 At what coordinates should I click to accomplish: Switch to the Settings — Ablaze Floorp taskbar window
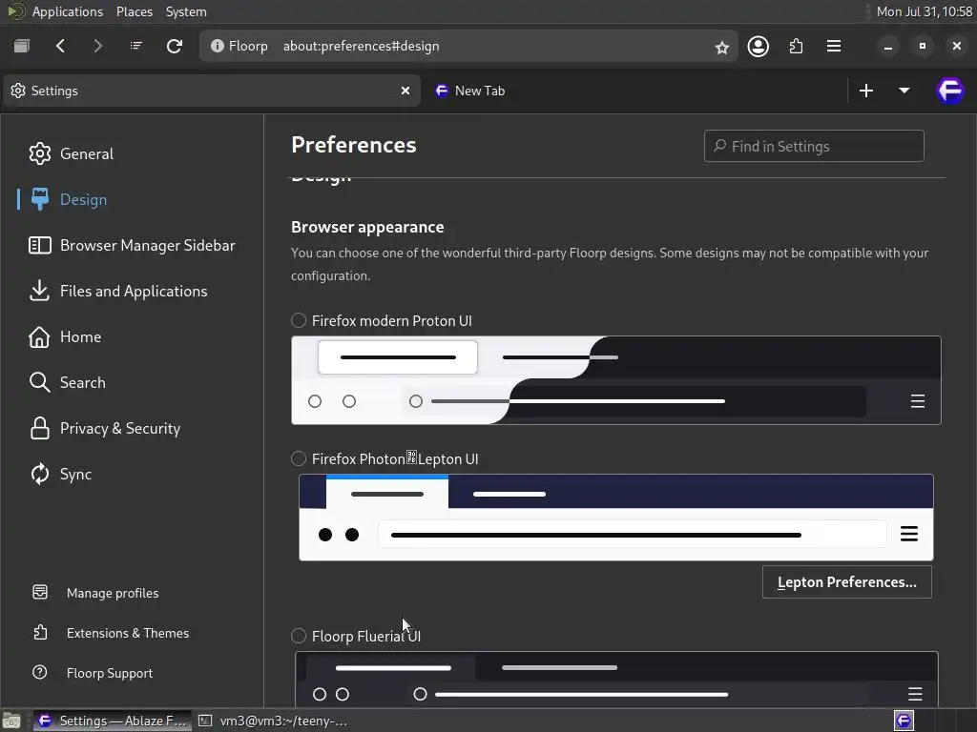click(113, 721)
